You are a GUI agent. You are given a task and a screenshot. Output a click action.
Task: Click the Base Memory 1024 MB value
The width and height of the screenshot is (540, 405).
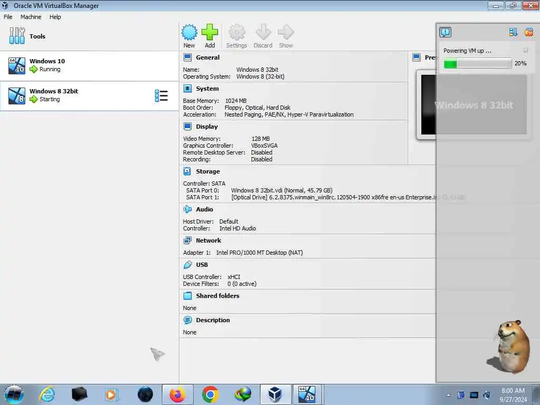[236, 101]
